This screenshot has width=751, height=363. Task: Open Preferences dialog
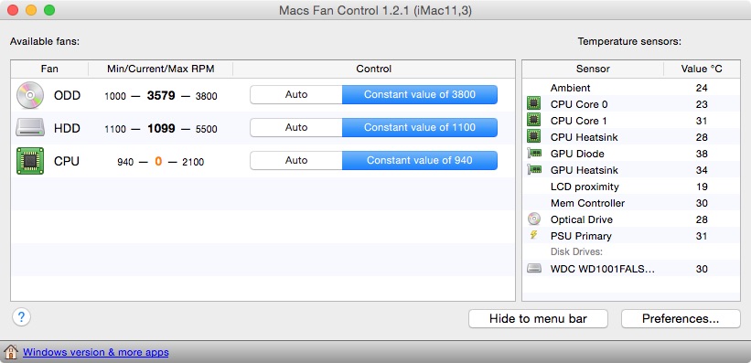click(681, 319)
